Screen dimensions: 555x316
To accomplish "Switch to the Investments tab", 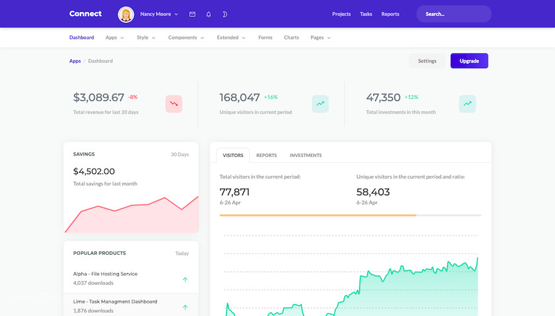I will [306, 155].
